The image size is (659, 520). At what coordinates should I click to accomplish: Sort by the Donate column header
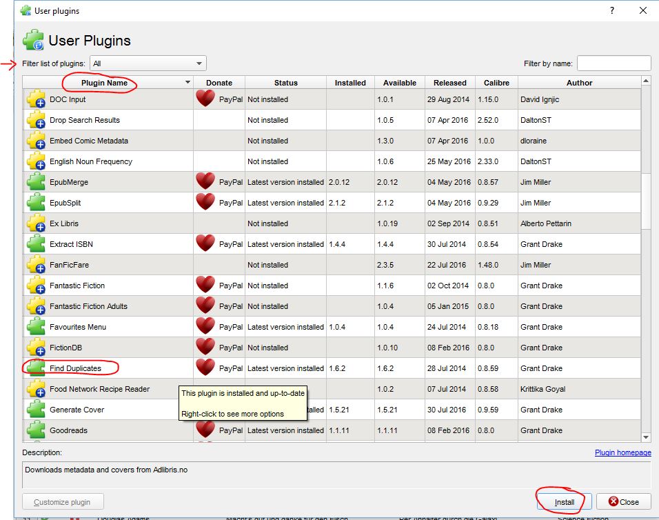219,83
